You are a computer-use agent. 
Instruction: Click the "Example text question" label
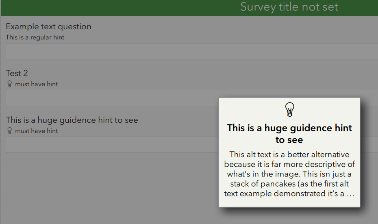pyautogui.click(x=48, y=27)
